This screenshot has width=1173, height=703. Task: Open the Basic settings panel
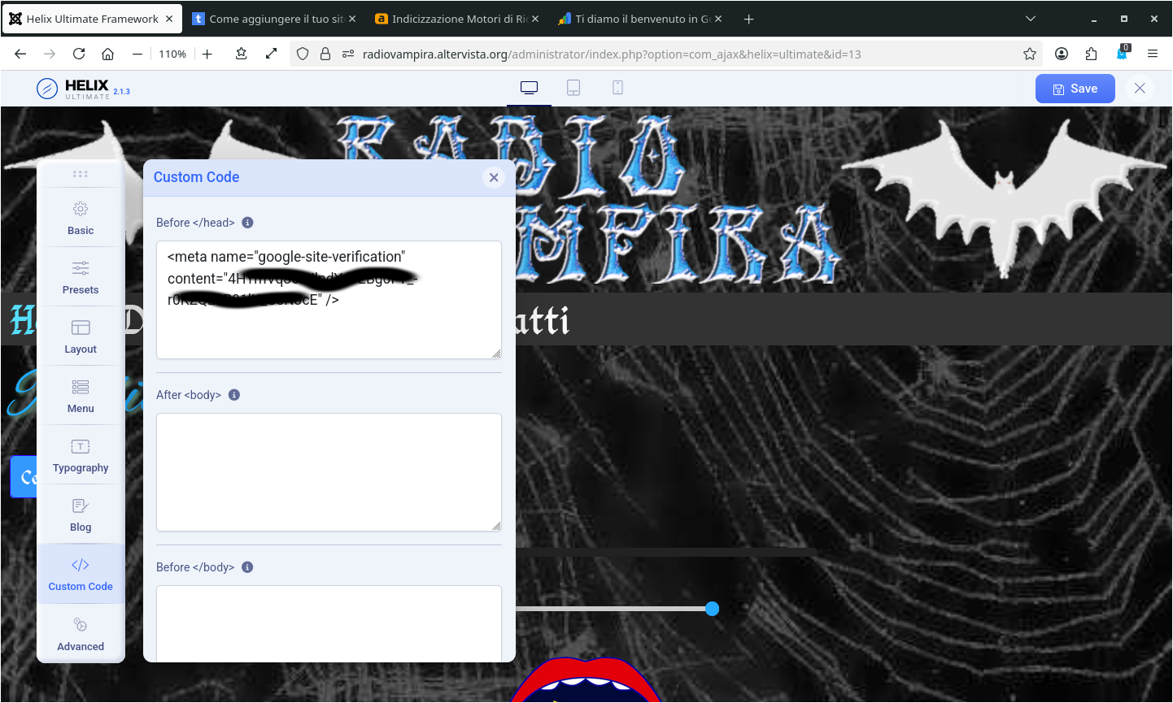(81, 218)
